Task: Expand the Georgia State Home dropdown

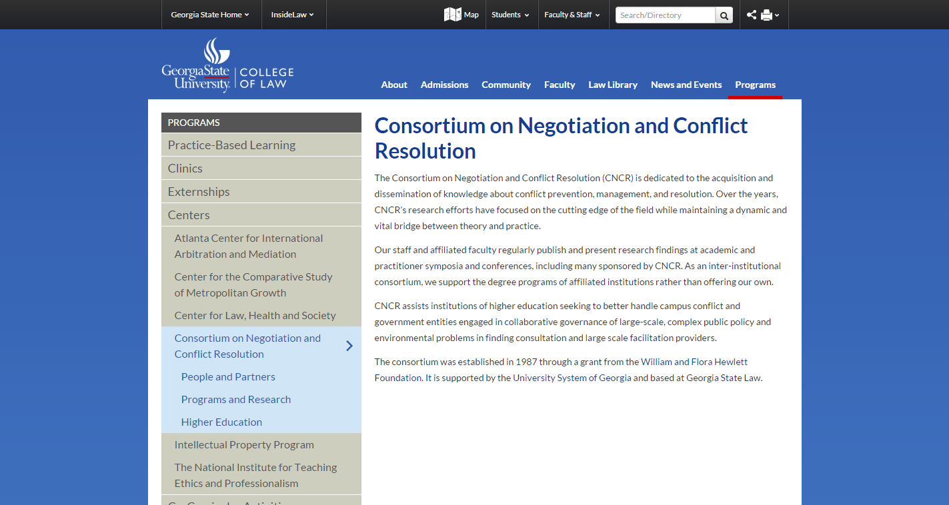Action: tap(210, 15)
